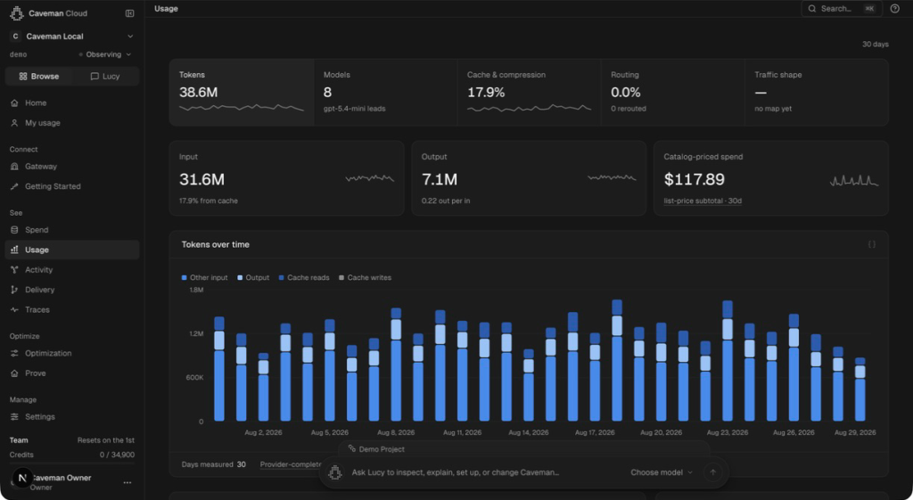This screenshot has width=913, height=500.
Task: Click the search magnifier icon
Action: tap(812, 8)
